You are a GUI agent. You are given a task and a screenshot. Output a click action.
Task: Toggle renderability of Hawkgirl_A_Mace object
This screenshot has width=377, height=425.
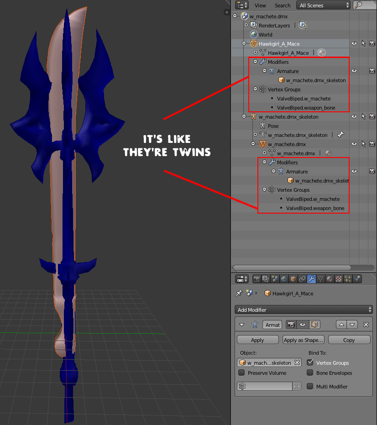click(372, 43)
